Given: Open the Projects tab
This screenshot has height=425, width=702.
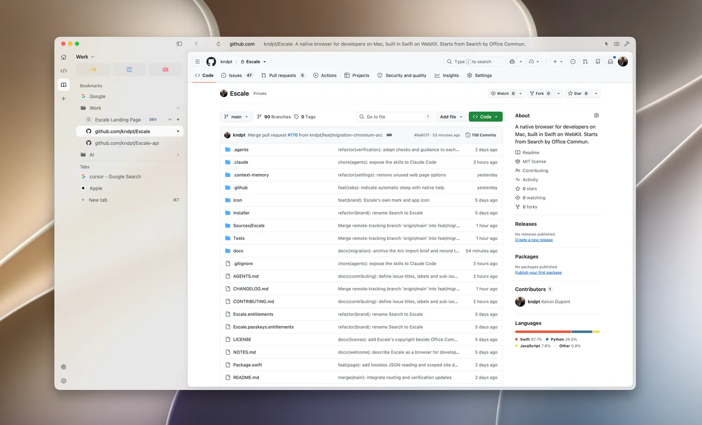Looking at the screenshot, I should [357, 75].
